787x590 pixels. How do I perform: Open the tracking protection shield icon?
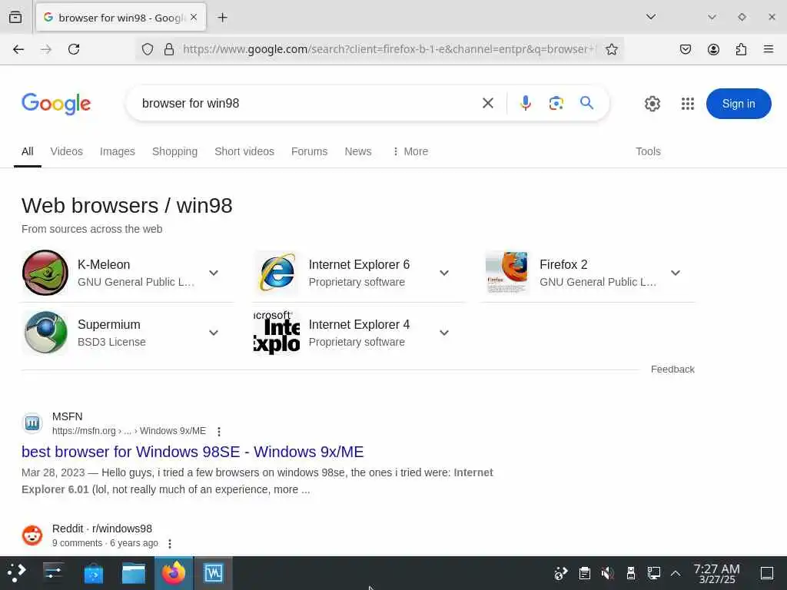pos(147,49)
